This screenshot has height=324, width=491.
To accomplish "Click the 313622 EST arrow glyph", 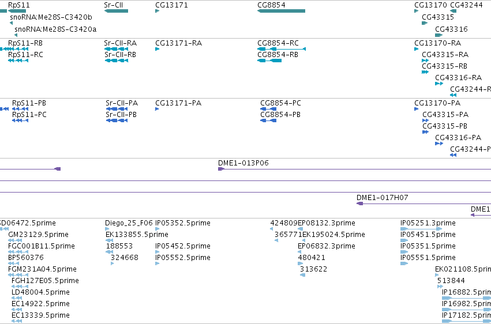I will point(302,275).
